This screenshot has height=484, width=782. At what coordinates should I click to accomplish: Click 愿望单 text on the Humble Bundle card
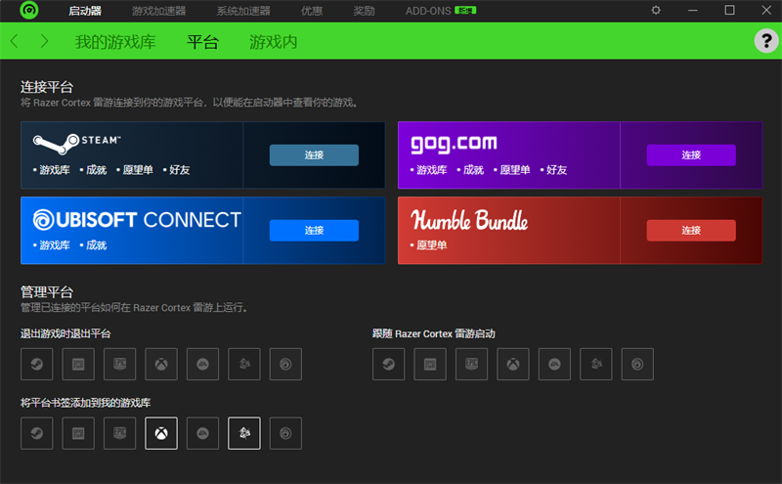pyautogui.click(x=431, y=245)
